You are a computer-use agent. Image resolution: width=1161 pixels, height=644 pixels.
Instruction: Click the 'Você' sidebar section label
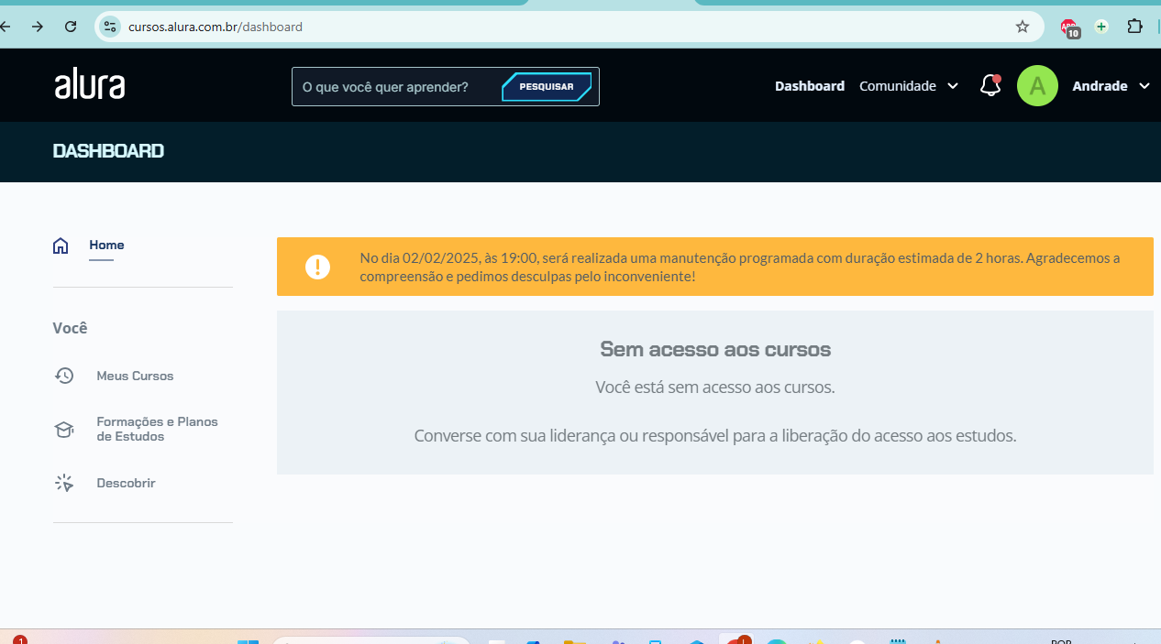pos(70,328)
